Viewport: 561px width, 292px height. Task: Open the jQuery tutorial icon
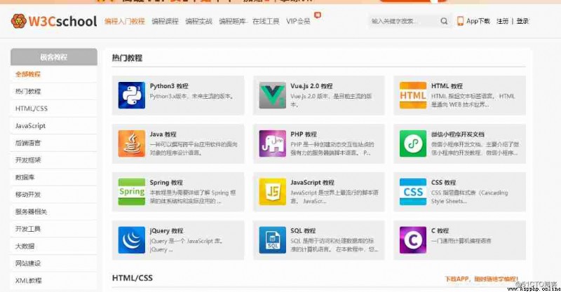tap(132, 239)
